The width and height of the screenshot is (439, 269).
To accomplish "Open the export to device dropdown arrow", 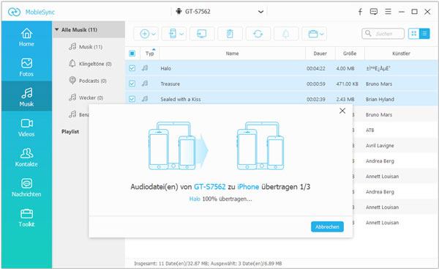I will (x=181, y=34).
